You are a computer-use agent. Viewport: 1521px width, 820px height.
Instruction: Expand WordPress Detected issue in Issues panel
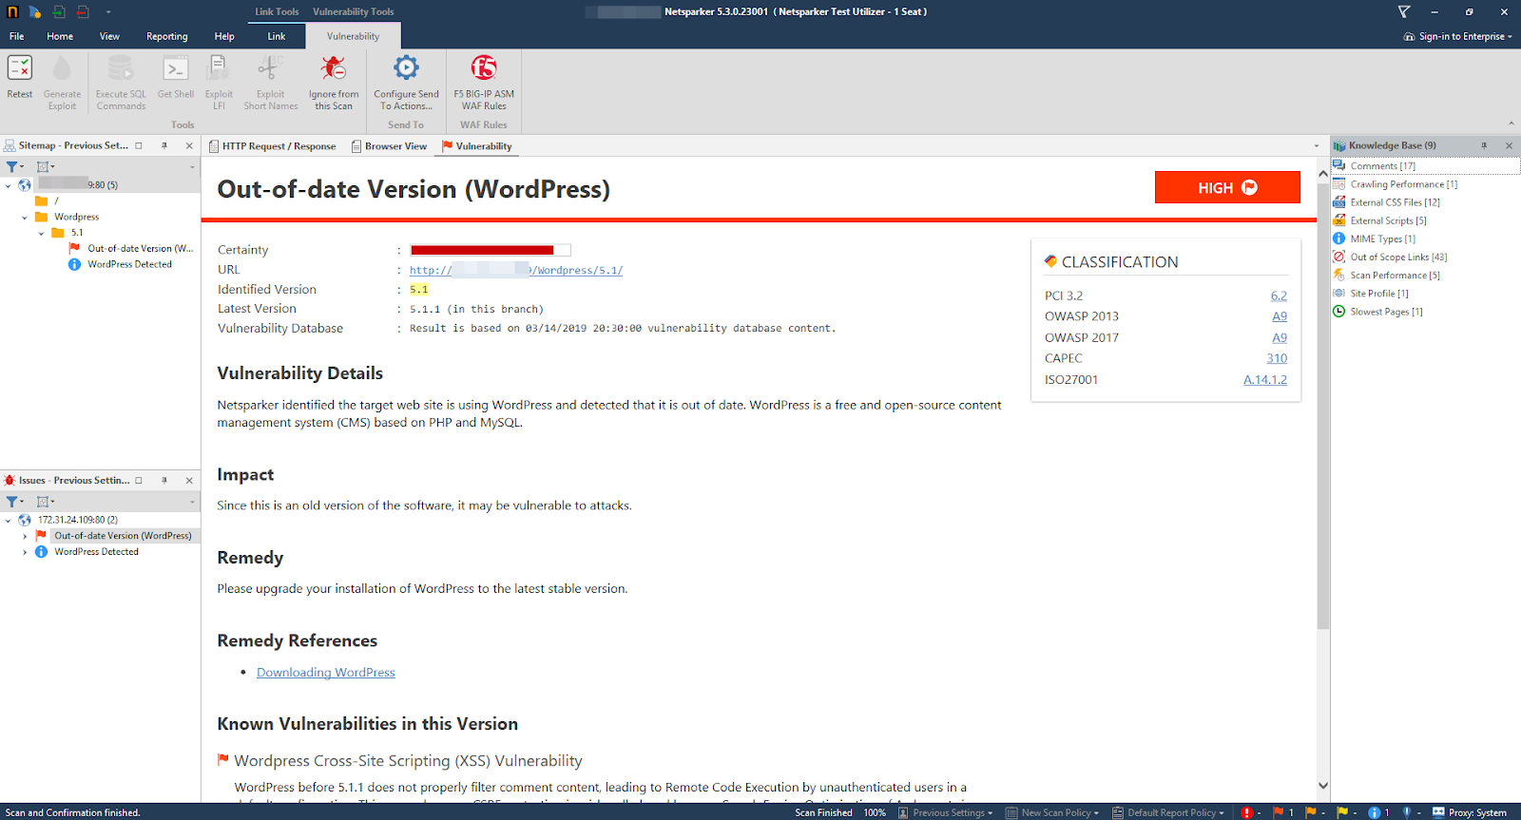(25, 552)
